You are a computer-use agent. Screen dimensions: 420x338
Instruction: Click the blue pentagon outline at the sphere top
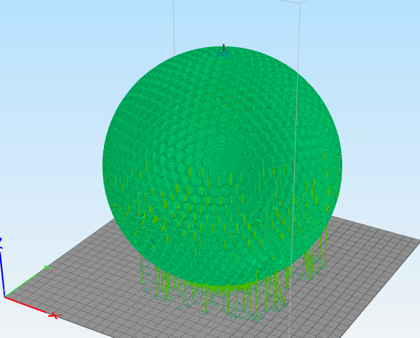click(x=223, y=54)
